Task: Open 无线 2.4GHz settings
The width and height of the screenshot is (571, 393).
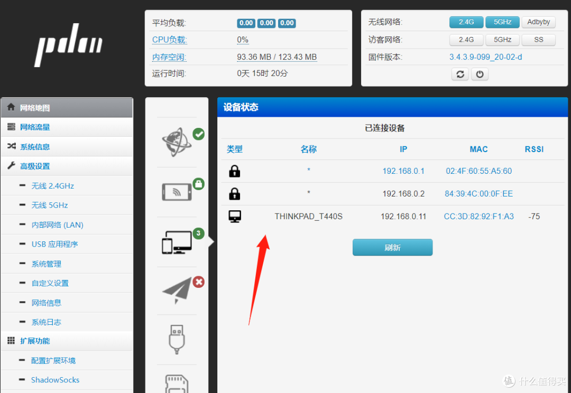Action: (52, 186)
